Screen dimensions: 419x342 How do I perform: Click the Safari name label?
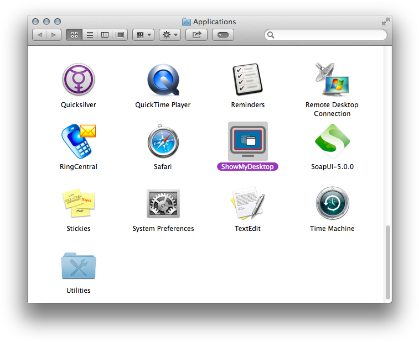click(x=163, y=167)
